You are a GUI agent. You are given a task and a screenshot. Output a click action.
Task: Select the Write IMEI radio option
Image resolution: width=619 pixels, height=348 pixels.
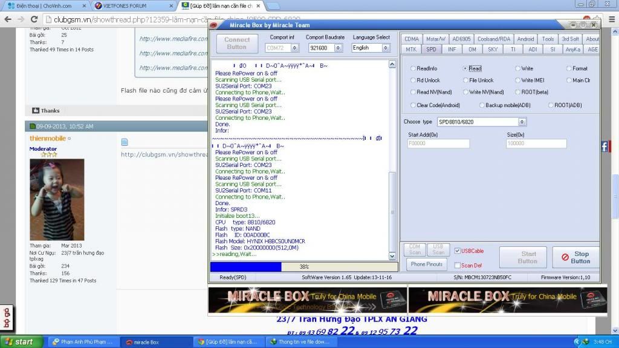[x=517, y=80]
